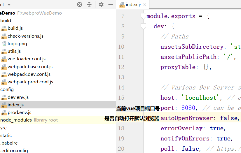Select the build folder
This screenshot has width=241, height=153.
[x=6, y=21]
